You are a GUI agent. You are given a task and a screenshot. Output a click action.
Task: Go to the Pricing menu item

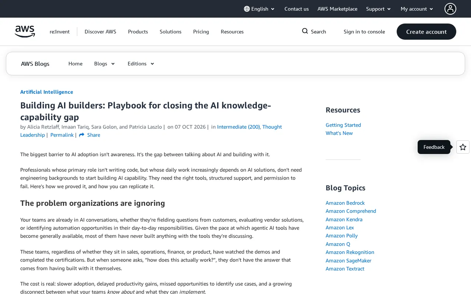(x=201, y=32)
